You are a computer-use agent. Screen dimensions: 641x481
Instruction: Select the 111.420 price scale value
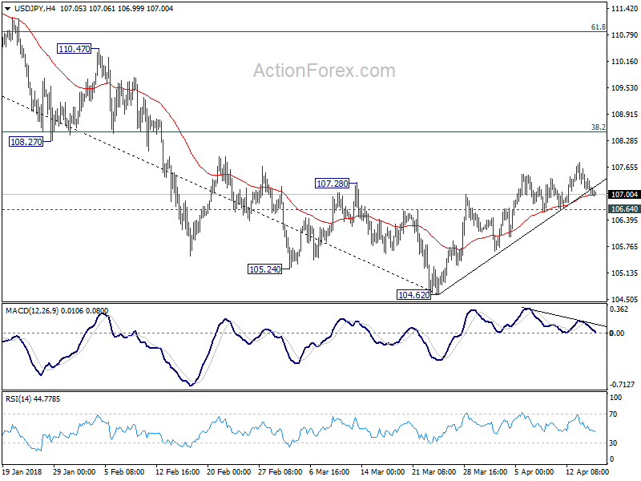click(624, 9)
